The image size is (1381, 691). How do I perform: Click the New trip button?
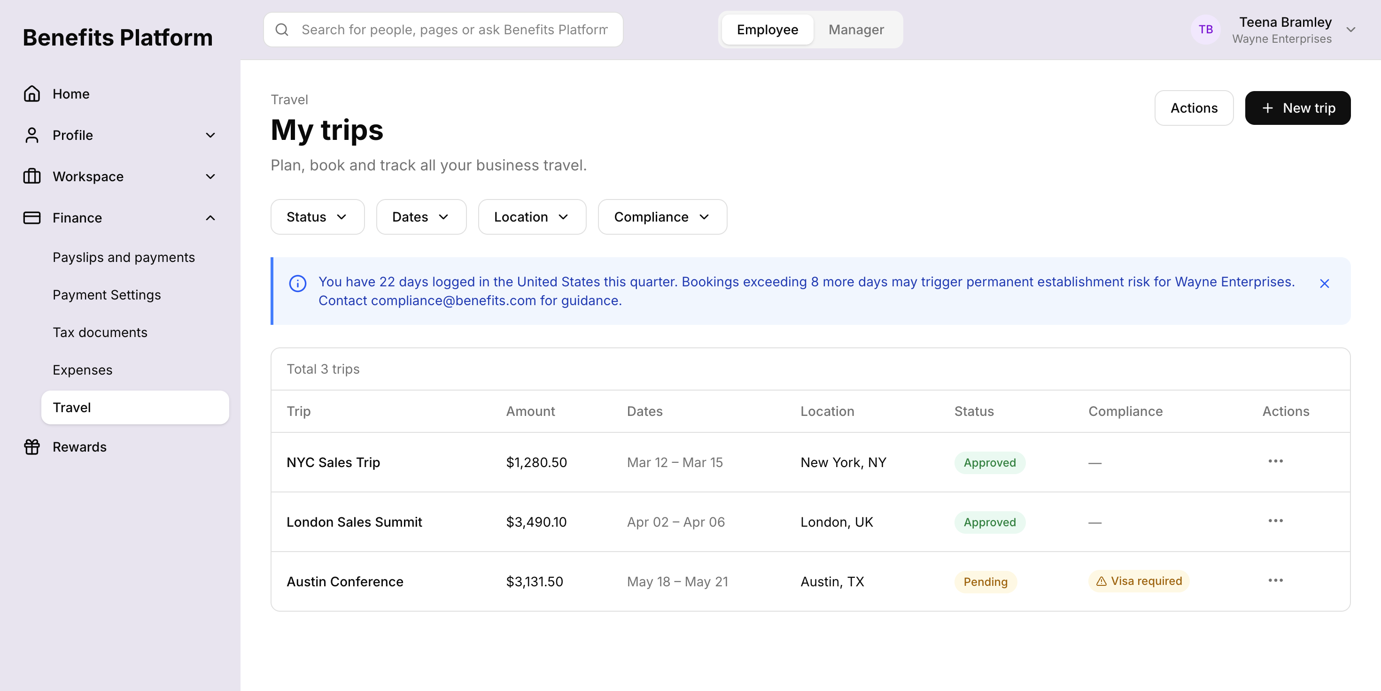pos(1297,107)
